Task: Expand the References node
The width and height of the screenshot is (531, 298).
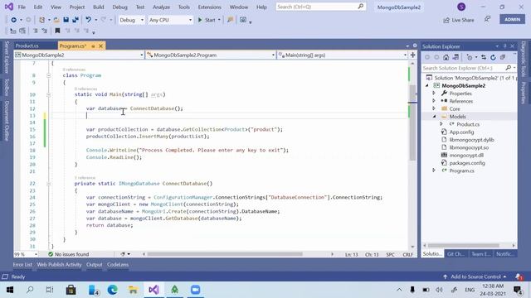Action: [x=434, y=101]
